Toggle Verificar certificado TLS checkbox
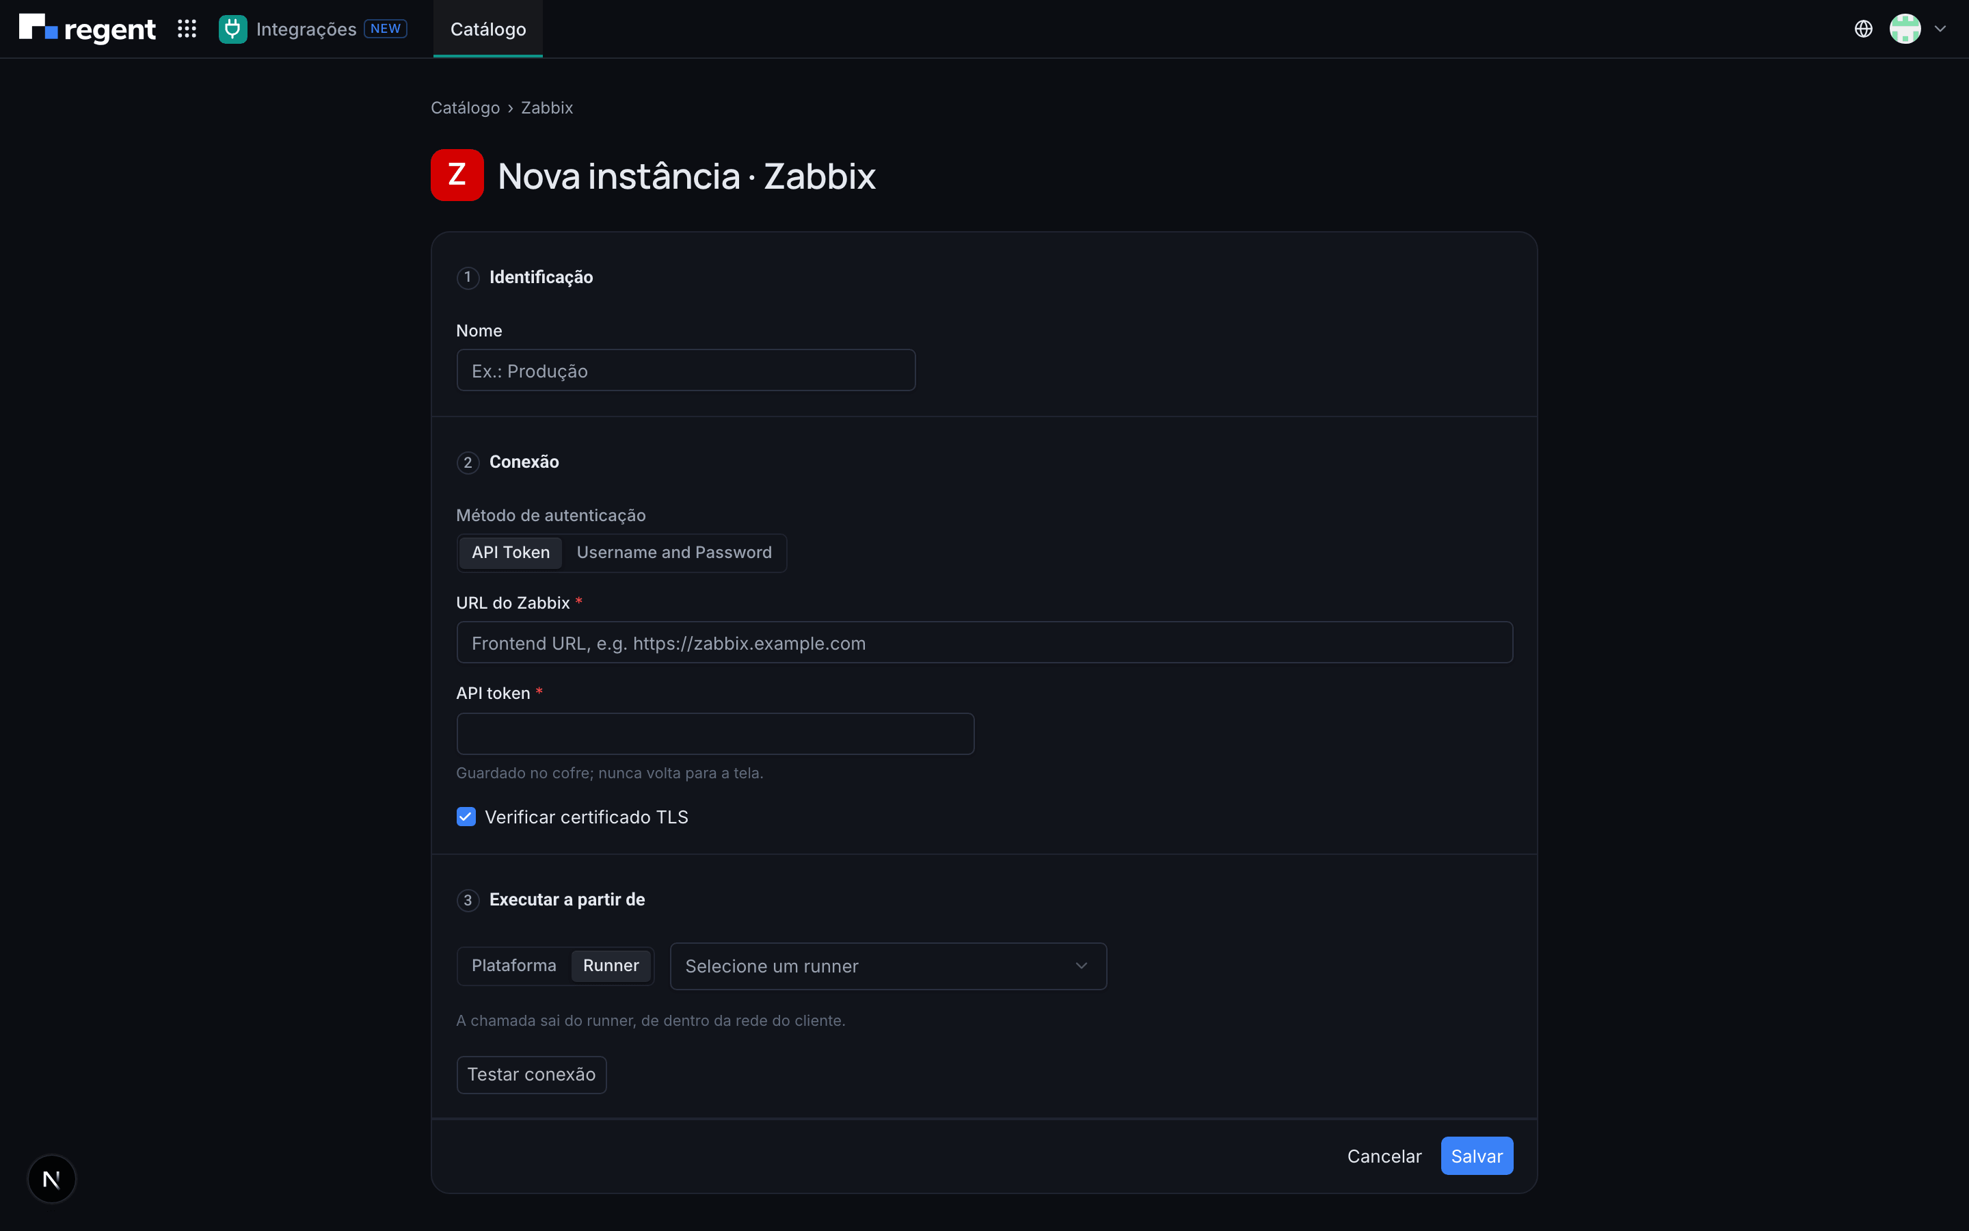 click(466, 817)
